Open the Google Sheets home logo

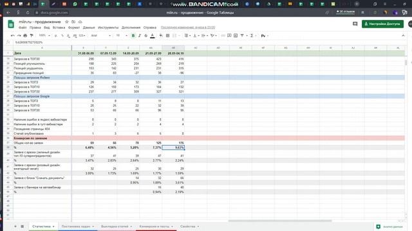(11, 24)
